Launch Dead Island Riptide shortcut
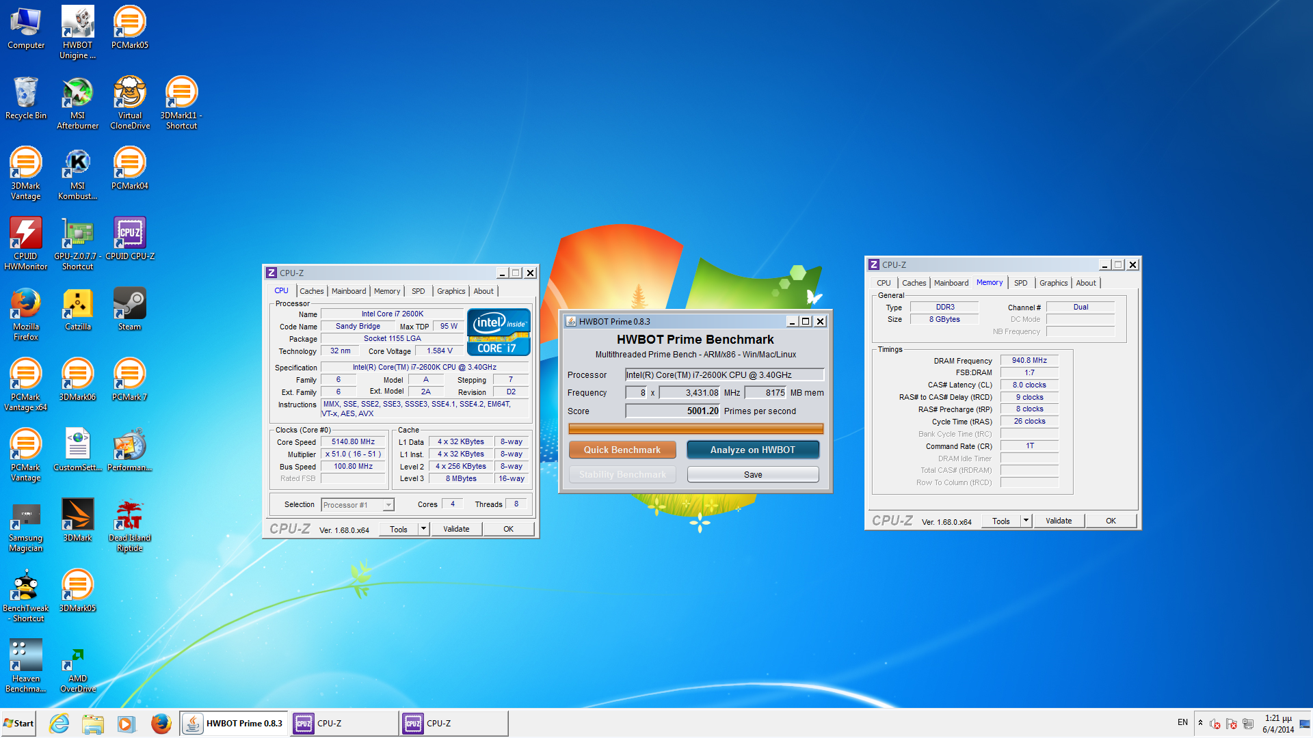Viewport: 1313px width, 738px height. (129, 525)
